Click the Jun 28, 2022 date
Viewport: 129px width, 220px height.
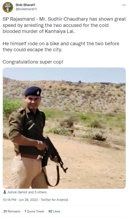coord(28,200)
